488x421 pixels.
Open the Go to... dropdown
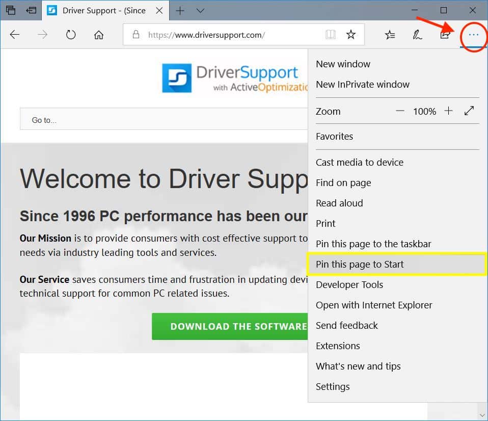(x=163, y=120)
